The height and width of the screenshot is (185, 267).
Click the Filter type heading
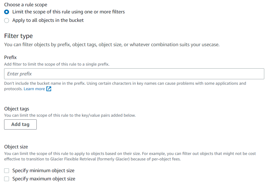(18, 36)
